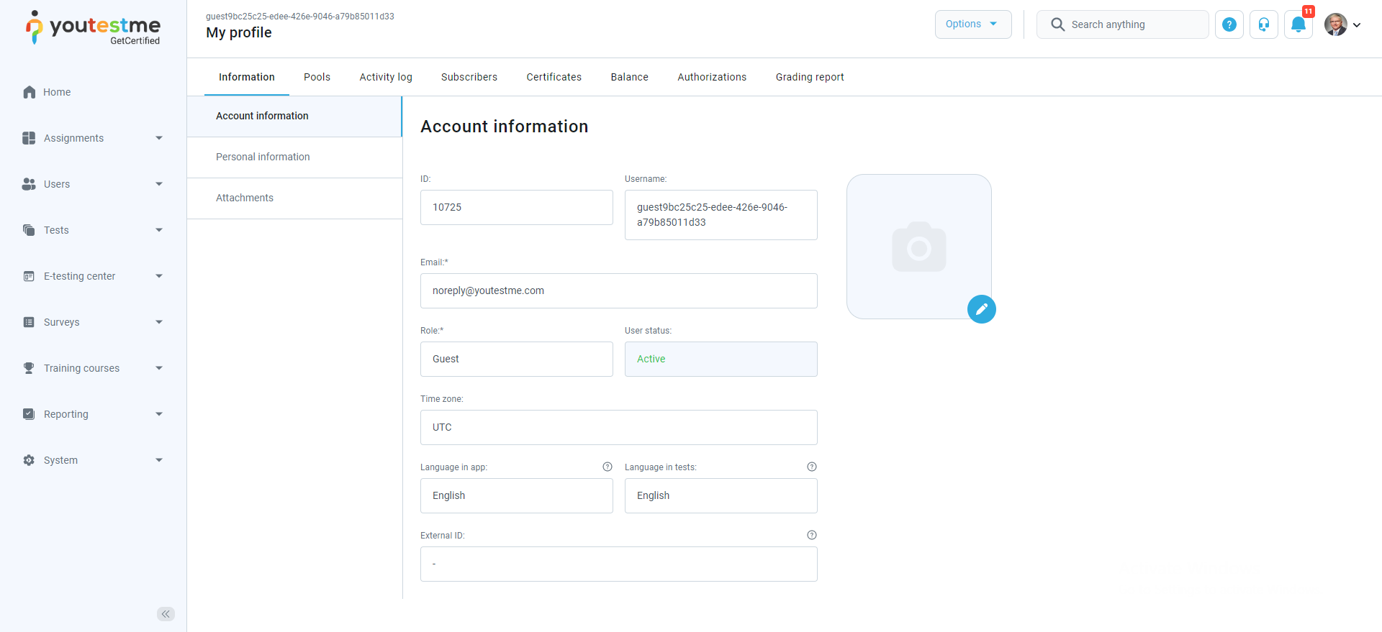Open support headset icon
1382x632 pixels.
[x=1264, y=24]
